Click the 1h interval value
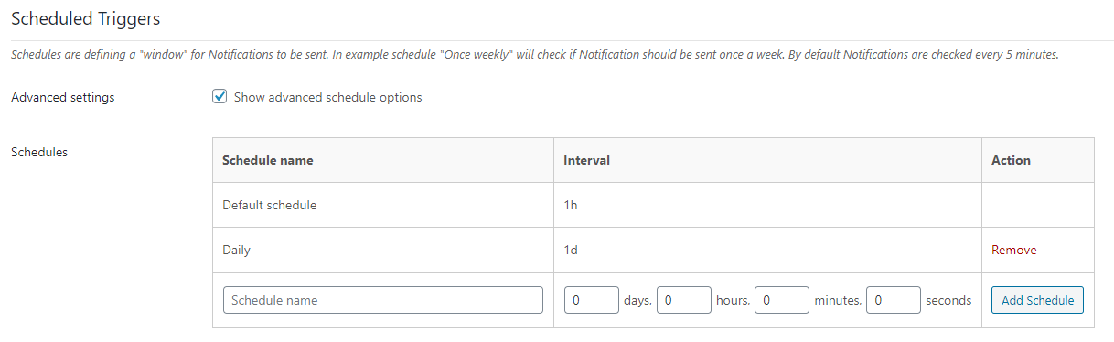The width and height of the screenshot is (1114, 342). tap(571, 205)
